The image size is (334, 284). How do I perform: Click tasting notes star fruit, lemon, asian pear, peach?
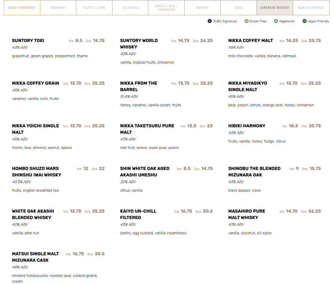(x=149, y=148)
